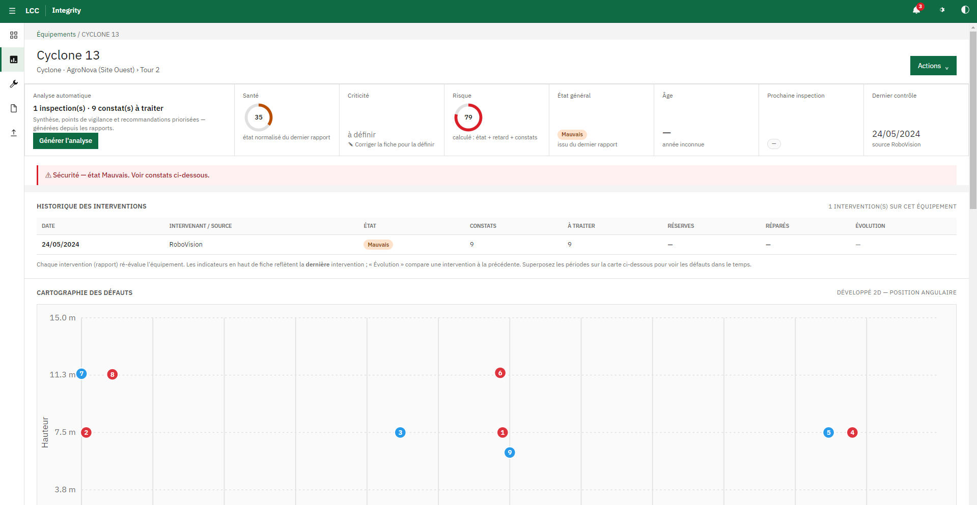Viewport: 977px width, 505px height.
Task: Open the settings gear icon
Action: [942, 10]
